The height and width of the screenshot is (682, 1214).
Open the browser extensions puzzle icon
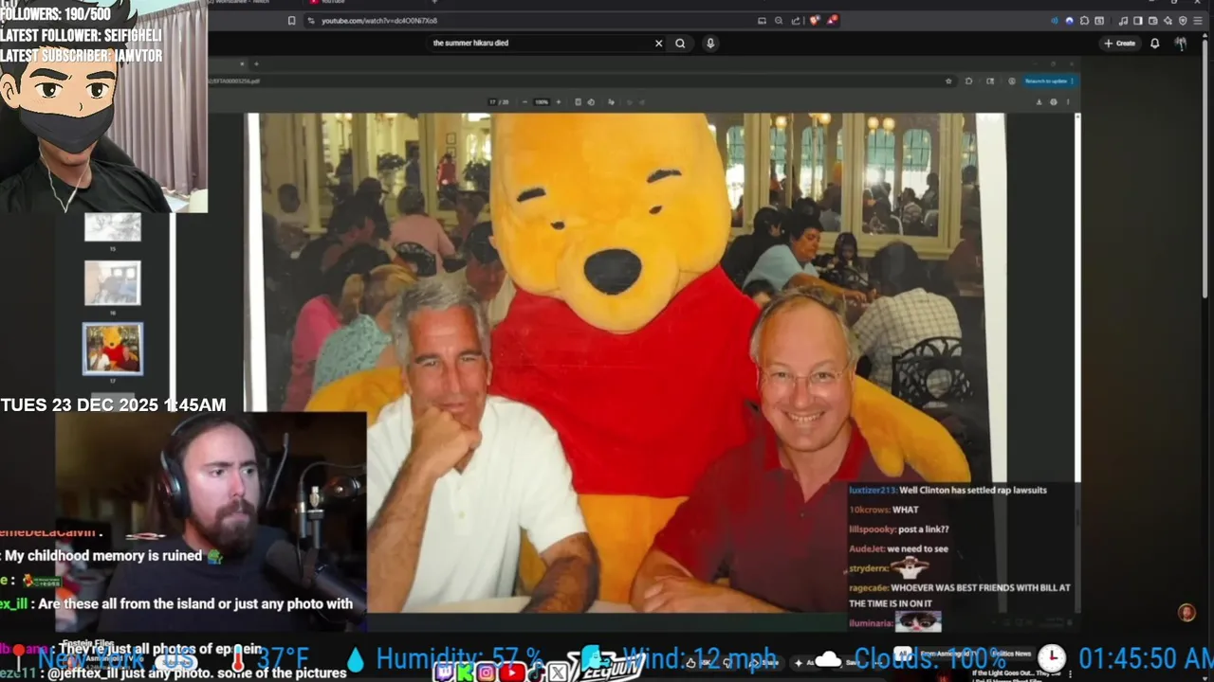[1084, 21]
